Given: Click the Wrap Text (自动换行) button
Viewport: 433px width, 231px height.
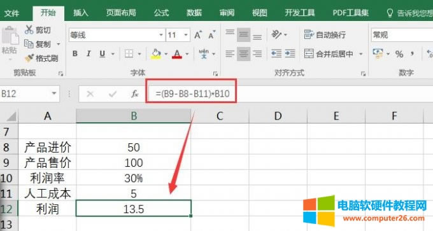Looking at the screenshot, I should pyautogui.click(x=325, y=35).
